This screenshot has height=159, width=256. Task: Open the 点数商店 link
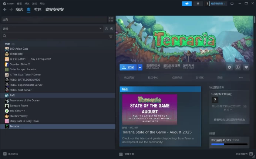point(177,78)
